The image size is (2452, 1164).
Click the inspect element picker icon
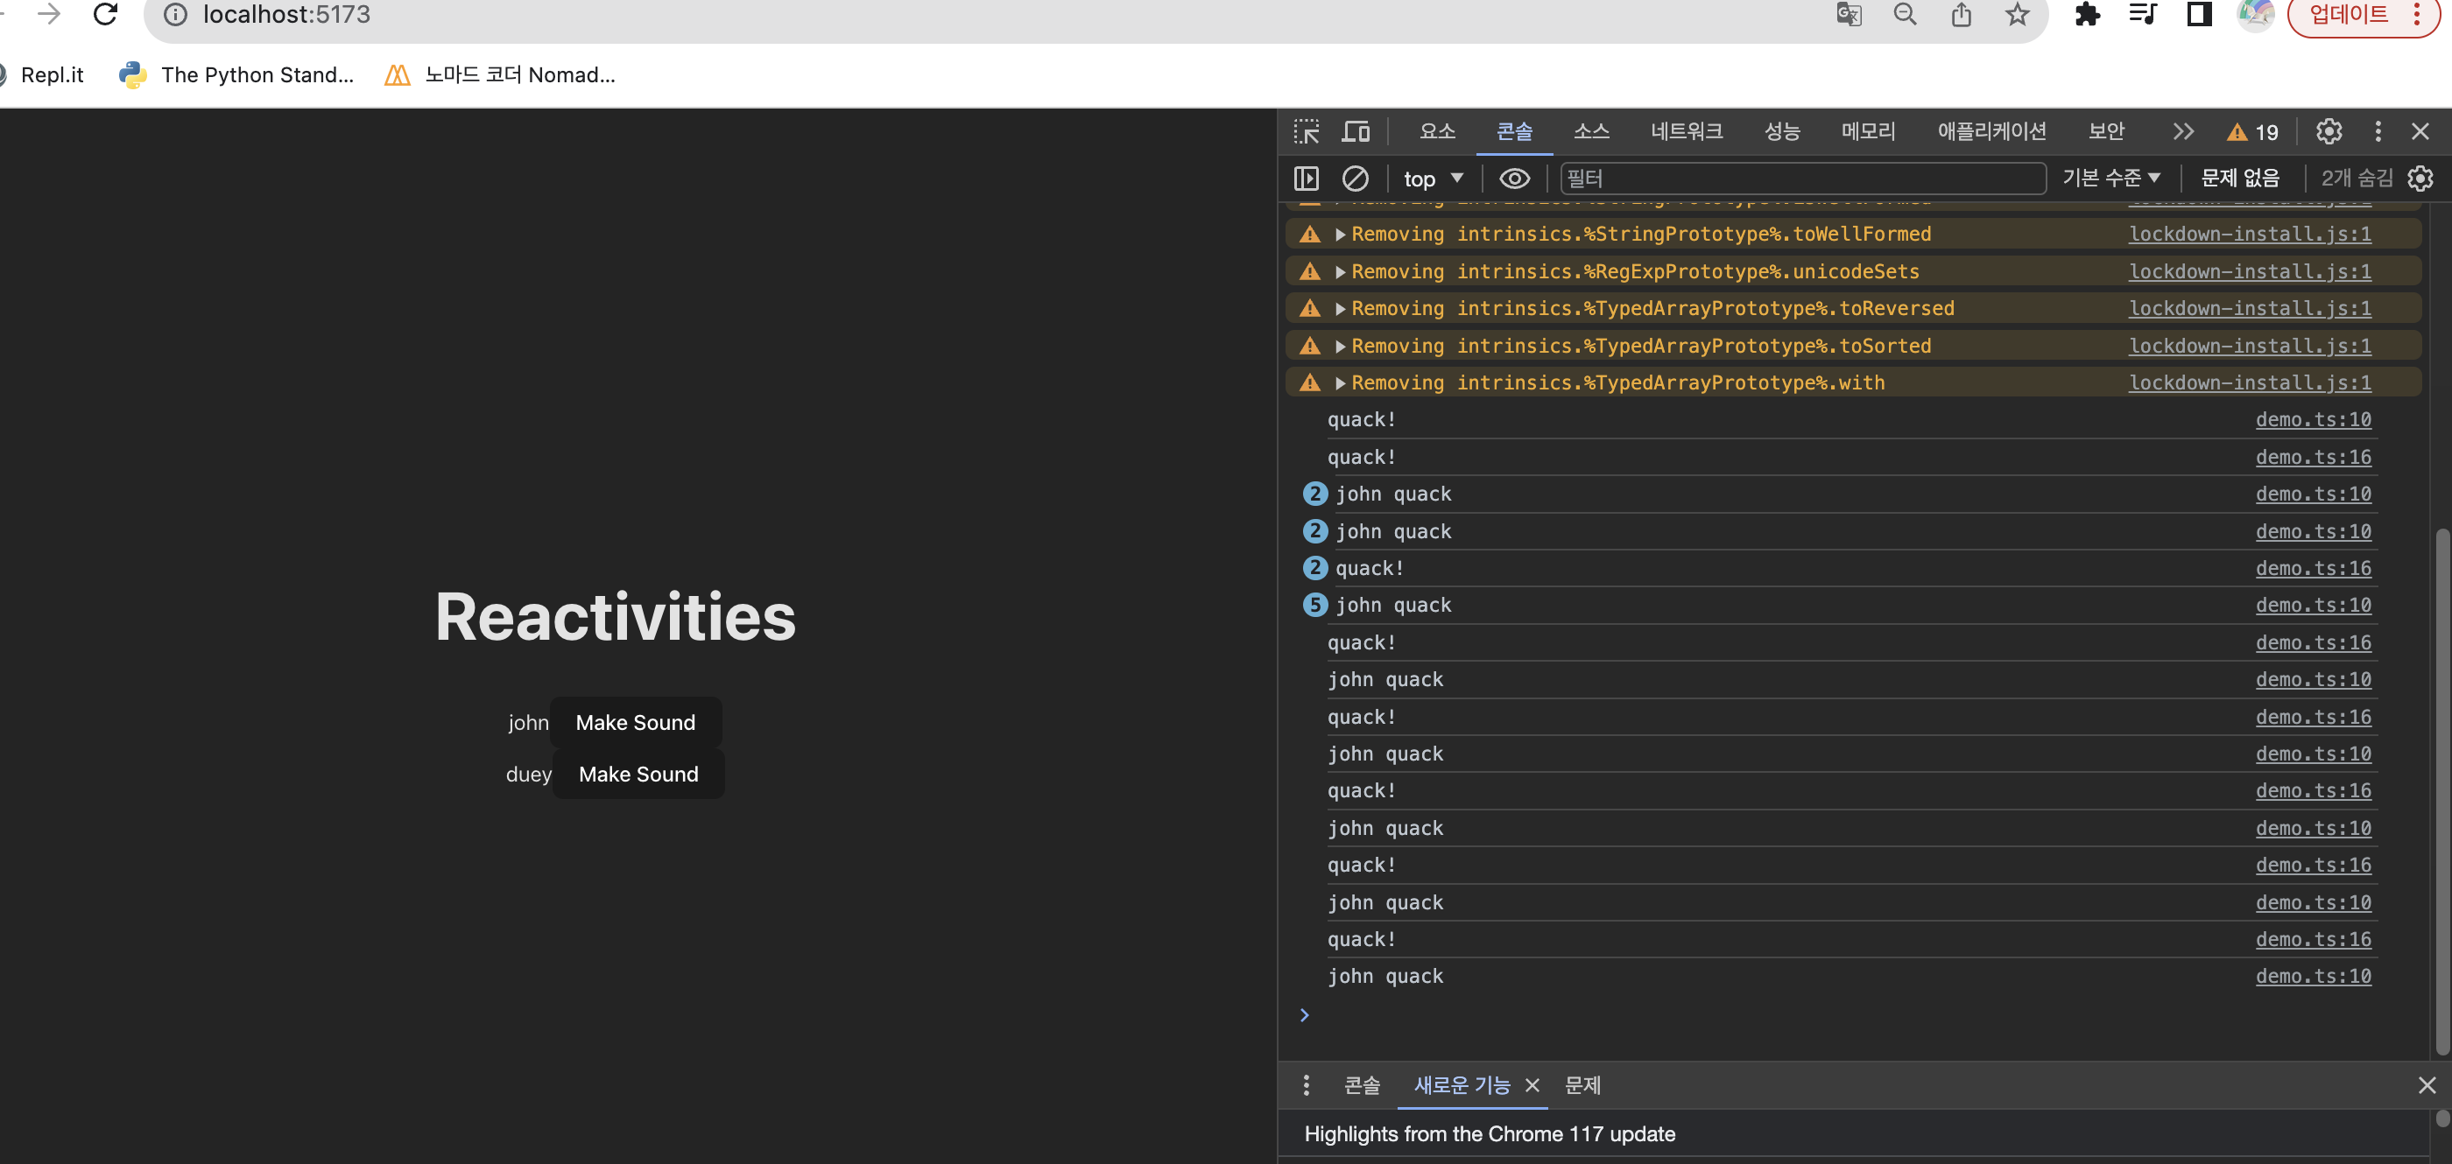[1306, 131]
